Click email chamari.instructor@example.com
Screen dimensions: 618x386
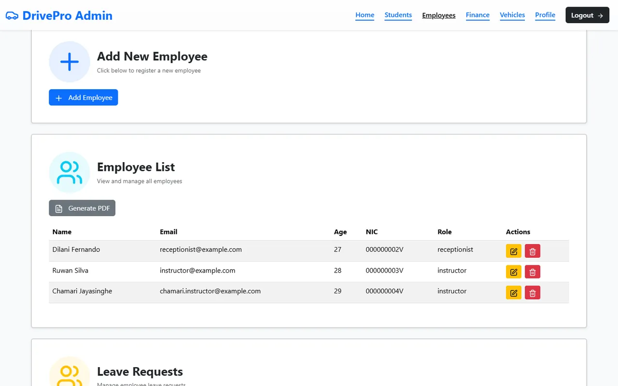210,291
